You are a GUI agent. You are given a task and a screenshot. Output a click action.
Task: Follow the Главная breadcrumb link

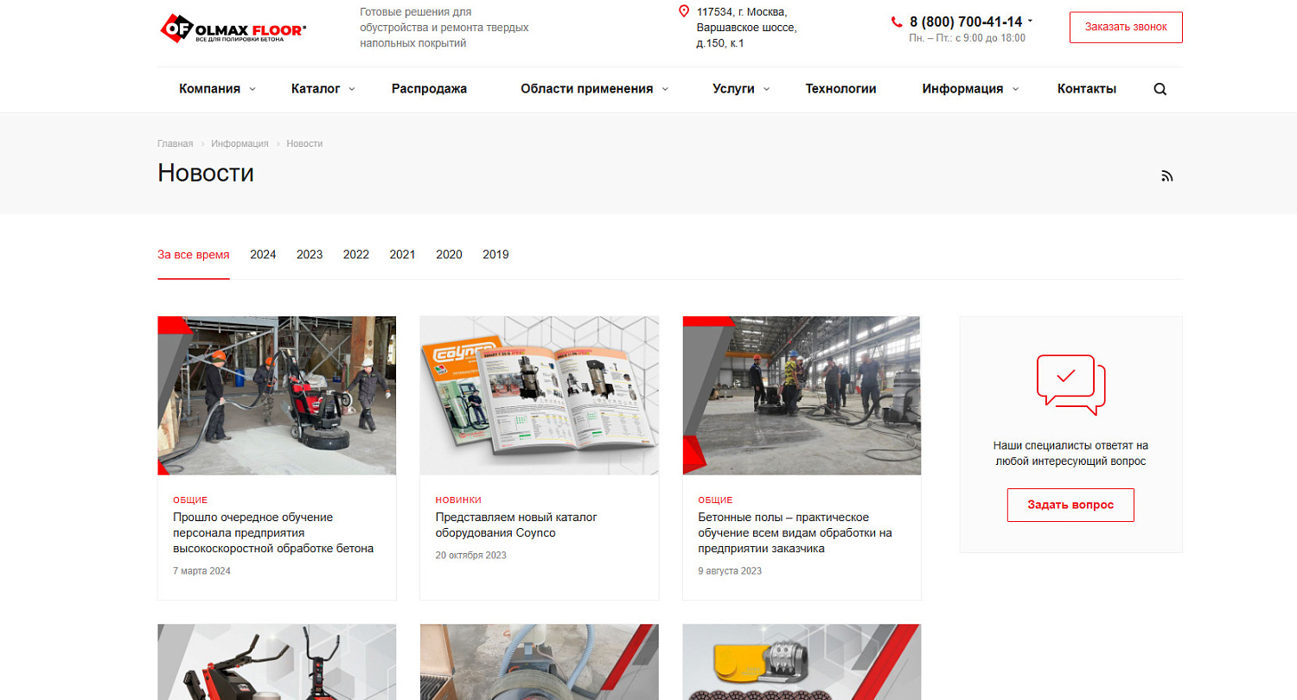coord(175,143)
